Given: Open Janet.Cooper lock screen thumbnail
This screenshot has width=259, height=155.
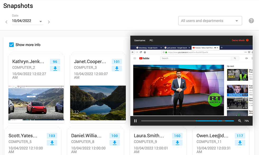Looking at the screenshot, I should [98, 103].
